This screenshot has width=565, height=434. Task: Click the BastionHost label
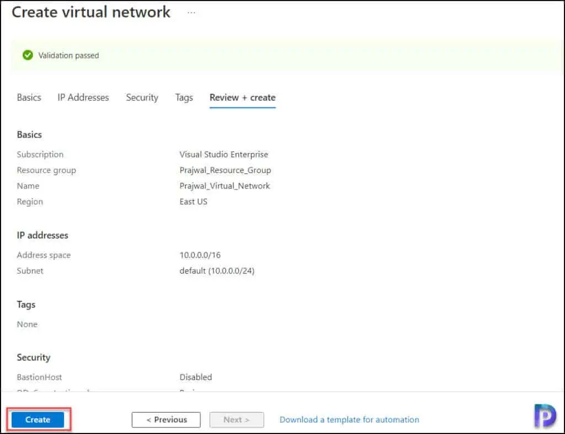[x=39, y=377]
